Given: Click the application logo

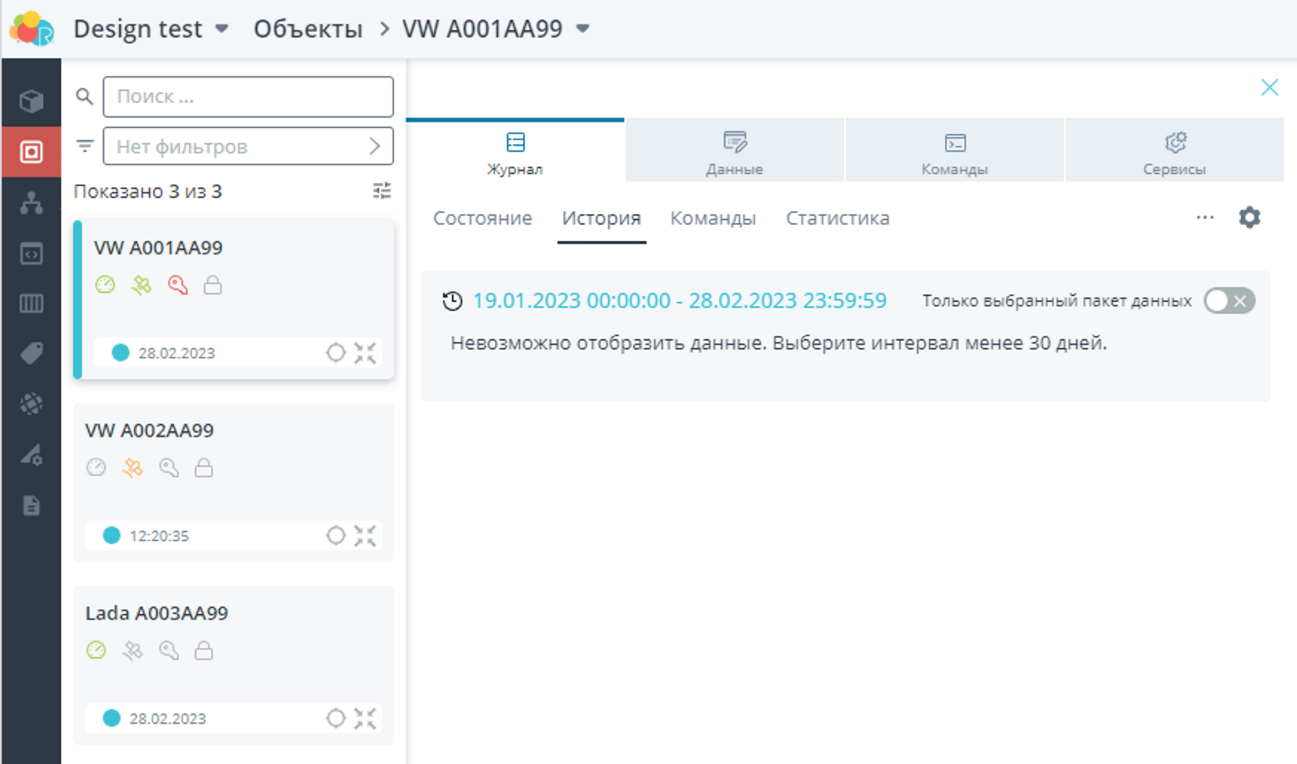Looking at the screenshot, I should click(x=31, y=29).
